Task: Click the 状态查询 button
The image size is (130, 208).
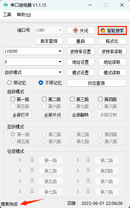Action: point(96,83)
